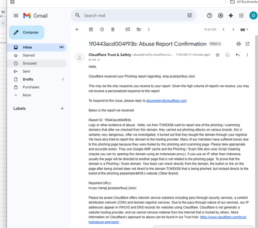258x228 pixels.
Task: Compose a new email
Action: click(x=26, y=32)
